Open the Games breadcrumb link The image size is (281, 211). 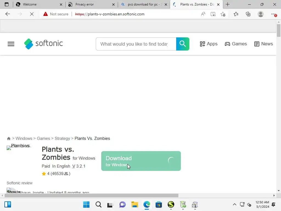tap(43, 138)
